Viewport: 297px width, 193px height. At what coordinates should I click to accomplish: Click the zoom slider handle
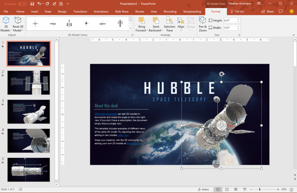point(260,190)
